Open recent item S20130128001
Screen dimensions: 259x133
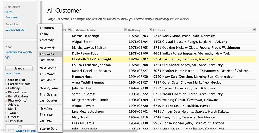(x=15, y=30)
